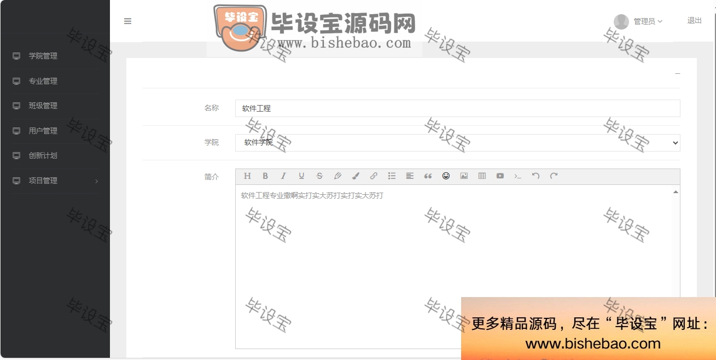
Task: Select the text color pencil icon
Action: click(x=337, y=176)
